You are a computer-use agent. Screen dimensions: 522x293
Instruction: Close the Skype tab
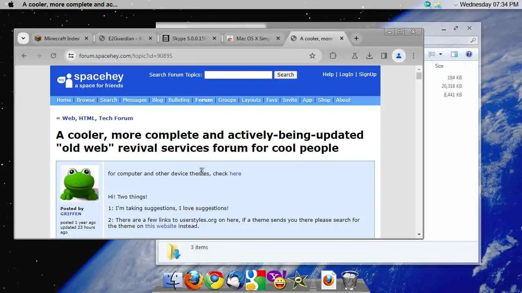[214, 38]
